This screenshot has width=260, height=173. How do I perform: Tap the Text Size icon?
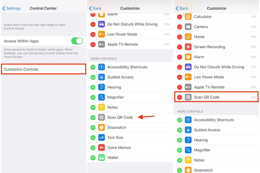pos(101,138)
